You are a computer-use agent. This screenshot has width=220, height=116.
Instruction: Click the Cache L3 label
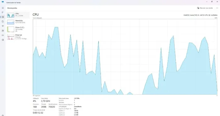62,115
